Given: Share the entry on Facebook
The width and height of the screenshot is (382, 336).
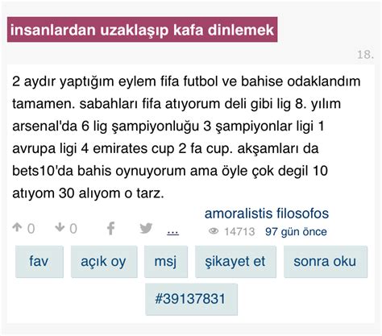Looking at the screenshot, I should pyautogui.click(x=110, y=228).
